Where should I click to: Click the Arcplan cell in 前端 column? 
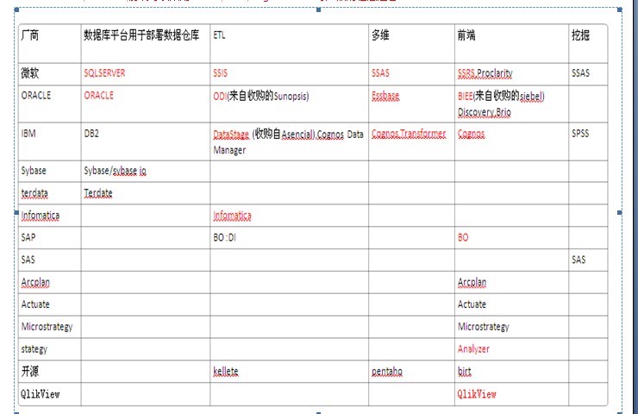(x=511, y=282)
